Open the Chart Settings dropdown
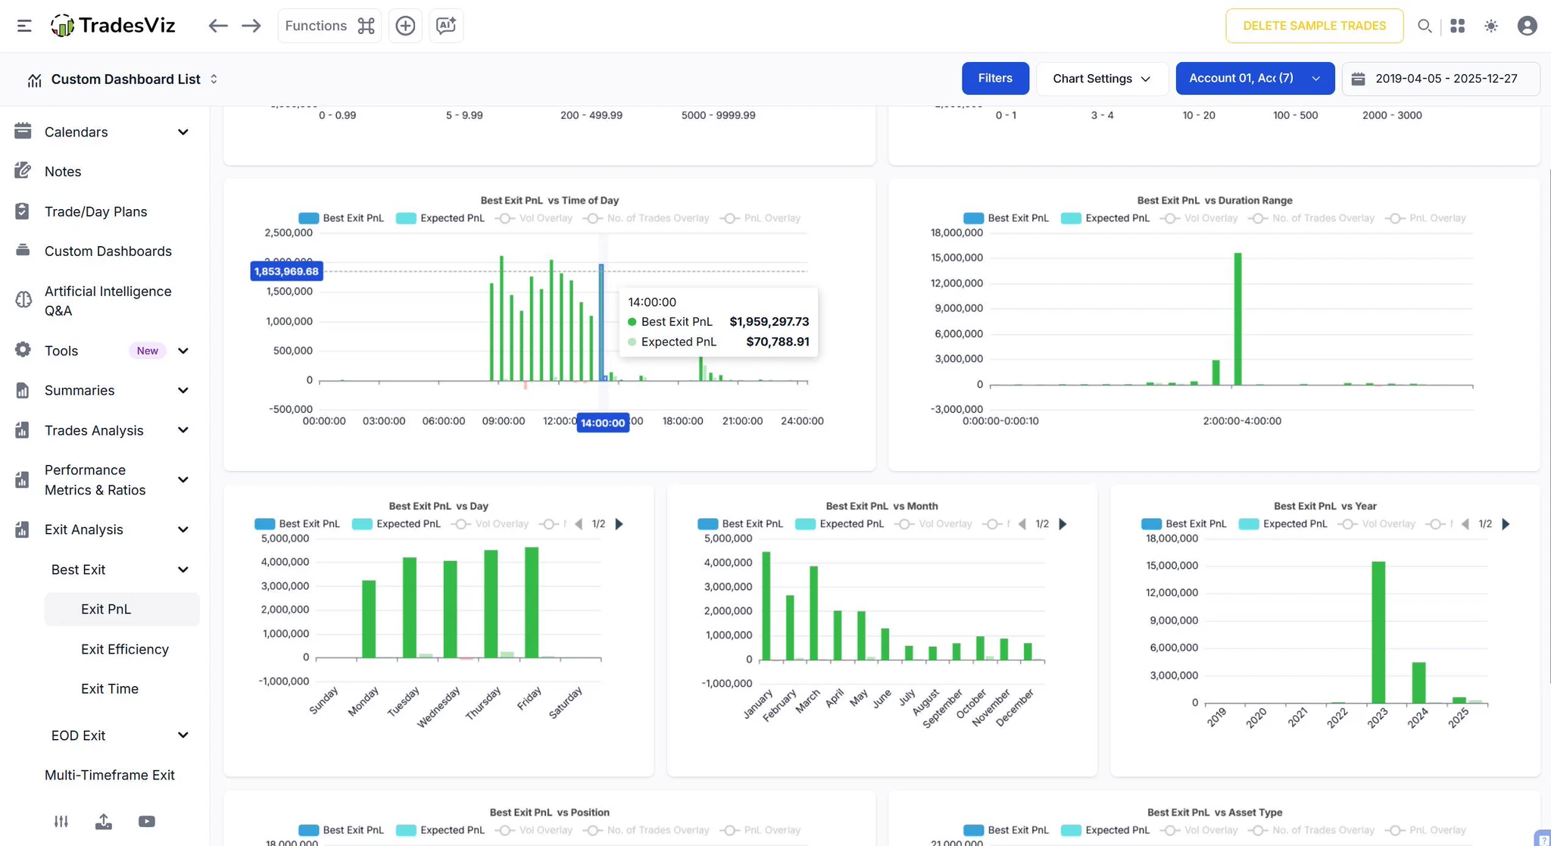The height and width of the screenshot is (846, 1551). pyautogui.click(x=1101, y=79)
